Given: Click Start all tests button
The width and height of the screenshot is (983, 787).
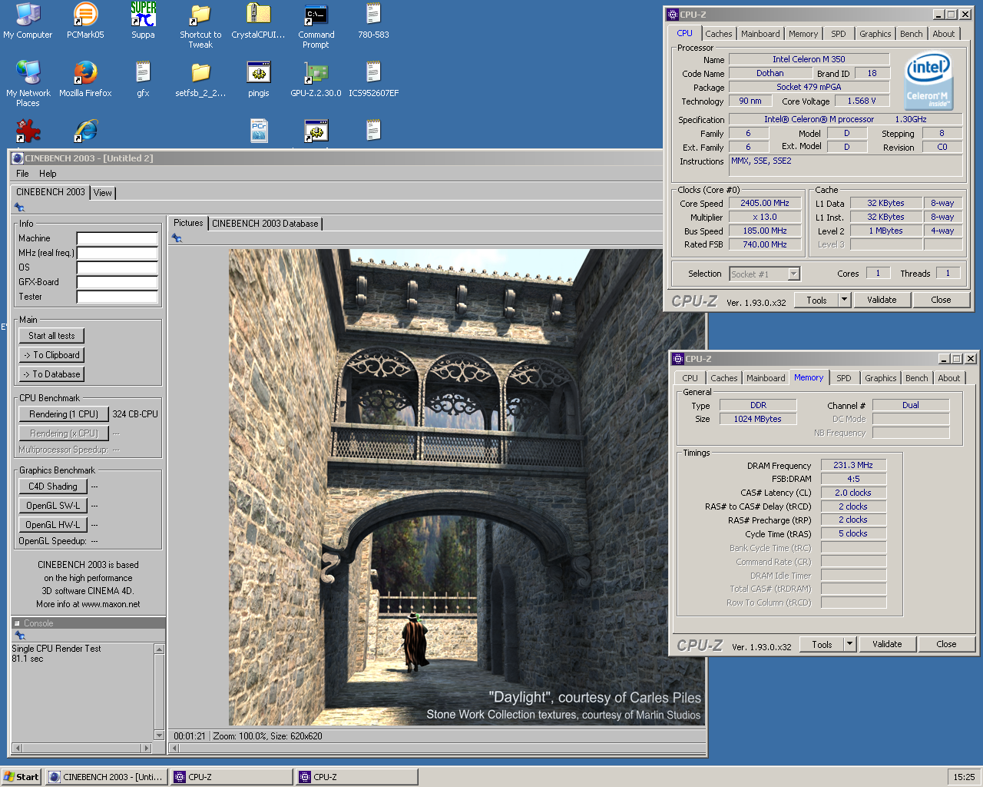Looking at the screenshot, I should click(x=51, y=336).
